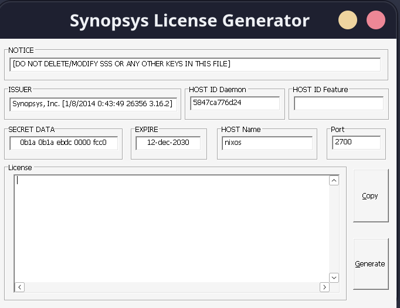
Task: Click the EXPIRE date field
Action: coord(168,143)
